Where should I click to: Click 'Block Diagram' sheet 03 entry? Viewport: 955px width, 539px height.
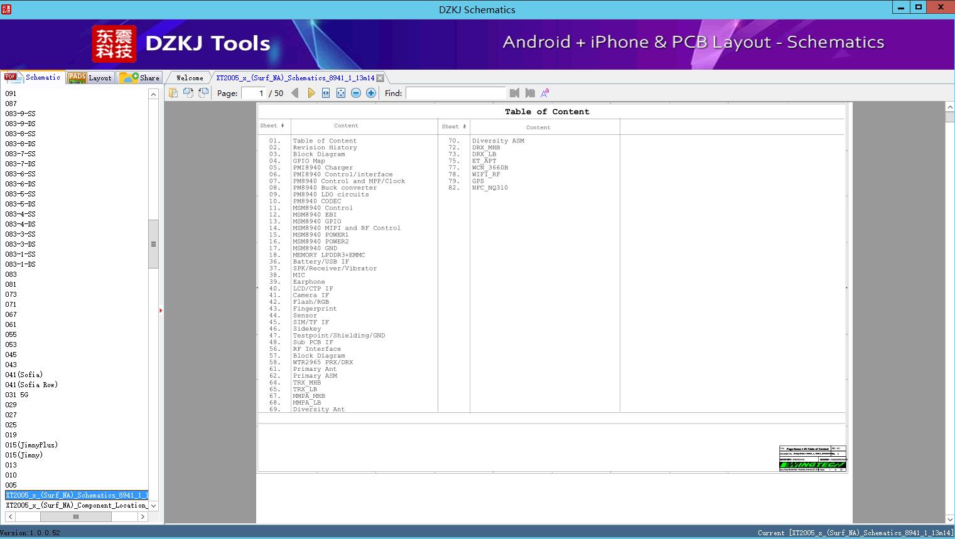[x=319, y=154]
